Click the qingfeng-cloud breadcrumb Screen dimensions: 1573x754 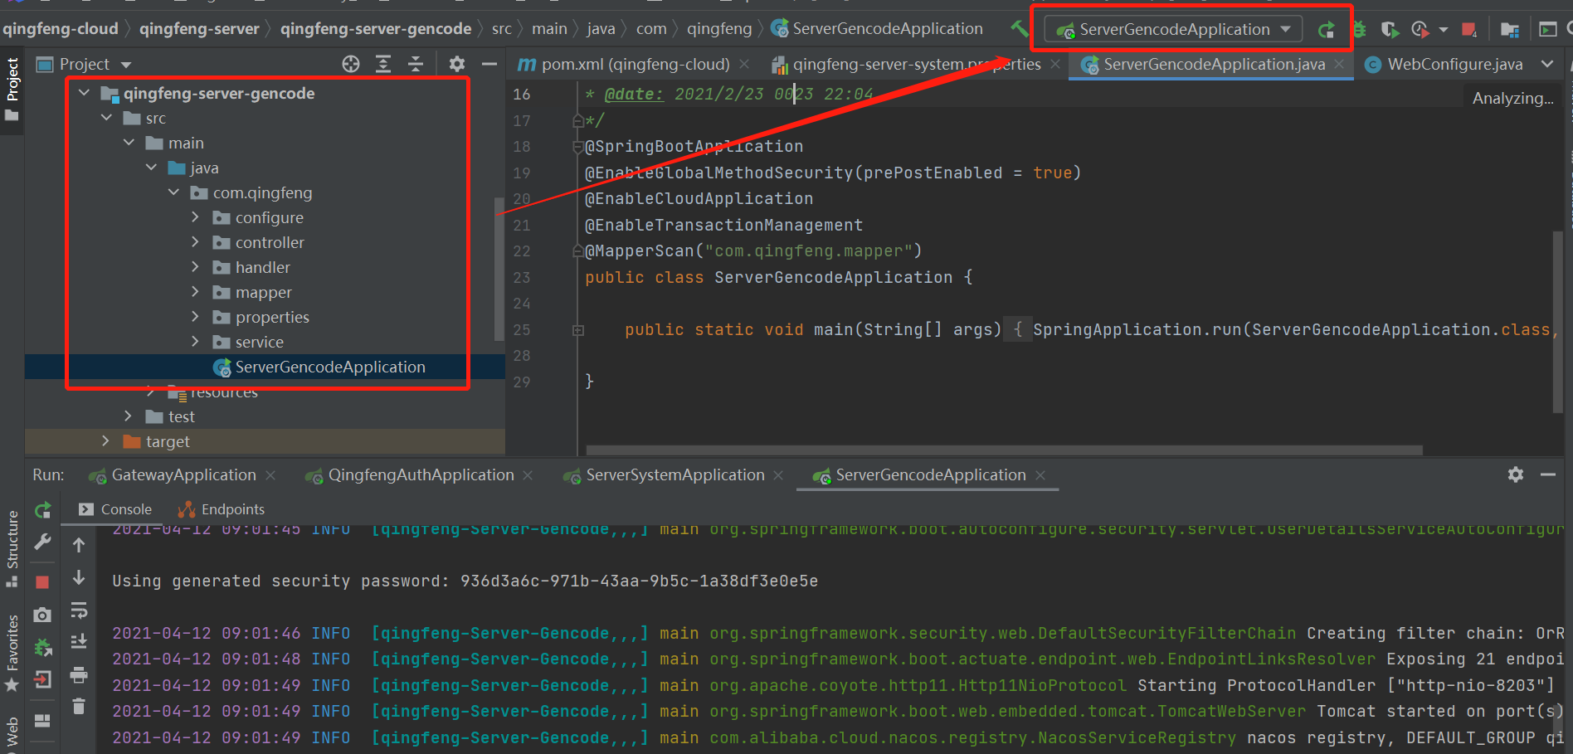(x=60, y=29)
